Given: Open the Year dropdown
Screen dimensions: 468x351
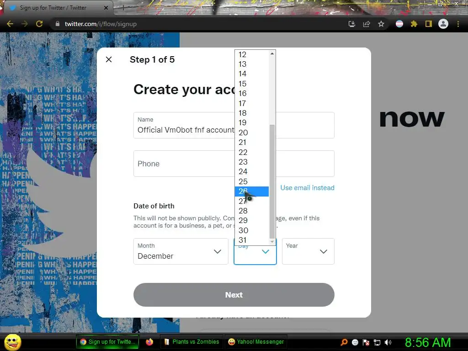Looking at the screenshot, I should (x=308, y=251).
